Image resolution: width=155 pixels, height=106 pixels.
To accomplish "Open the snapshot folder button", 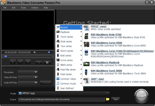I will pos(47,62).
